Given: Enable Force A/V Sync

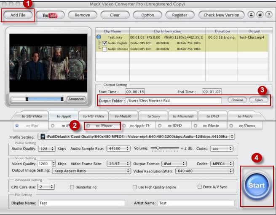Looking at the screenshot, I should pyautogui.click(x=199, y=187).
